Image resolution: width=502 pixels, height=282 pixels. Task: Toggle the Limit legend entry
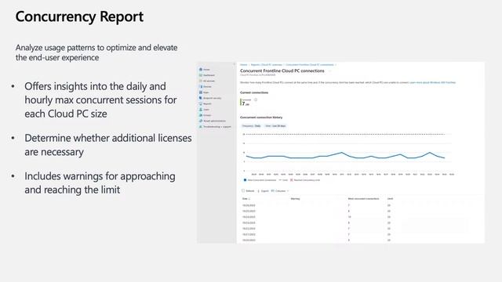[x=283, y=180]
